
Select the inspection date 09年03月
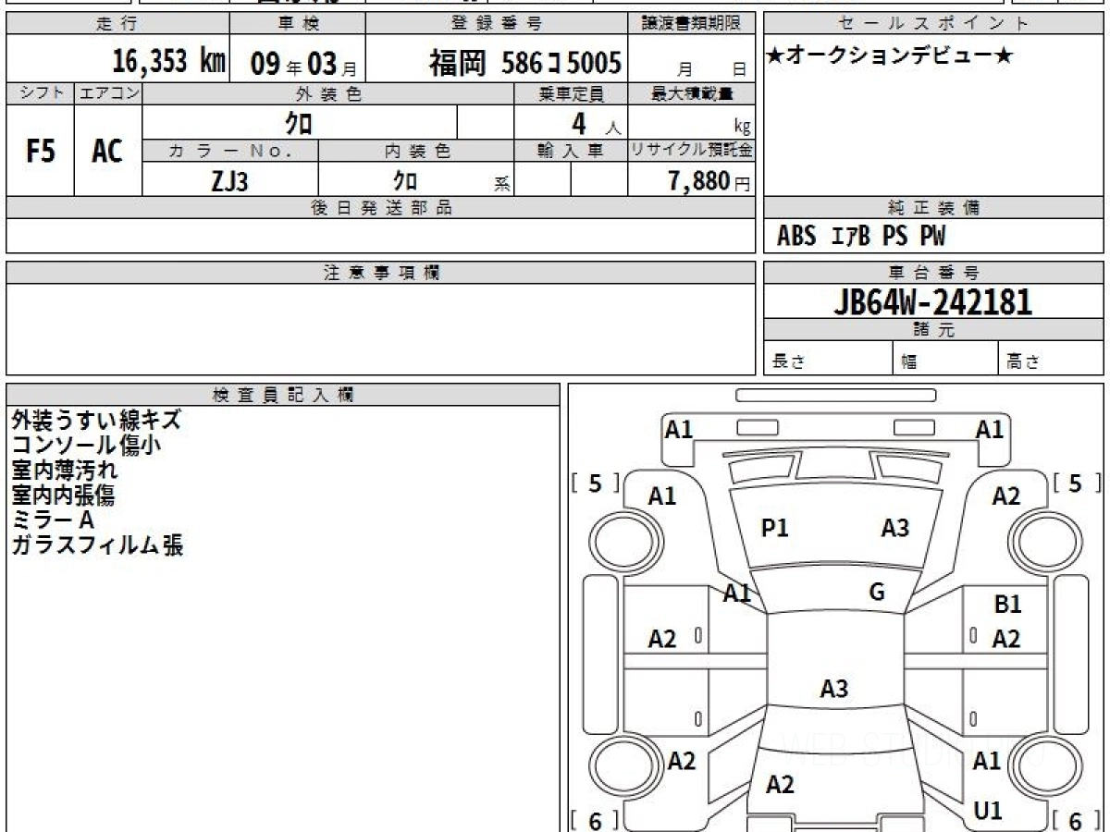tap(302, 64)
